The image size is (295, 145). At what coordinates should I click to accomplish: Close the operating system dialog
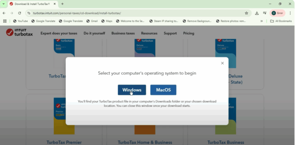click(x=222, y=63)
